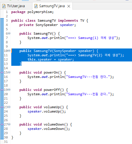Click the Java file icon on SamsungTV.java tab

click(x=36, y=6)
